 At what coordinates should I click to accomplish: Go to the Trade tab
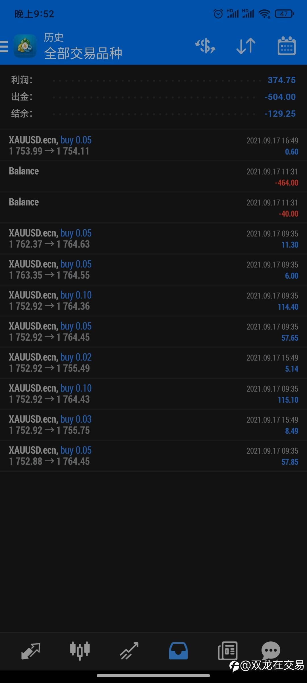tap(129, 651)
